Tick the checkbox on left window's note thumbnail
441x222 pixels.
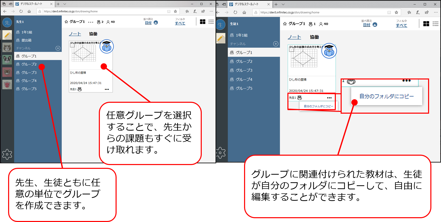72,45
